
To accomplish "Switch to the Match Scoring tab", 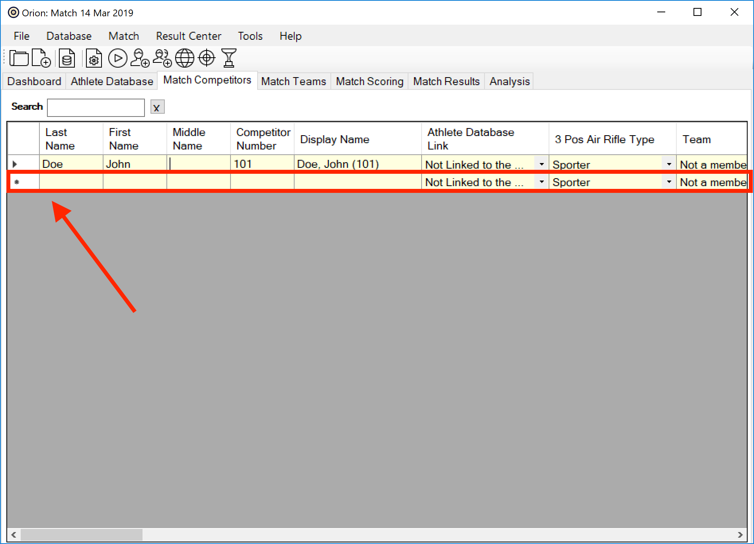I will pos(369,82).
